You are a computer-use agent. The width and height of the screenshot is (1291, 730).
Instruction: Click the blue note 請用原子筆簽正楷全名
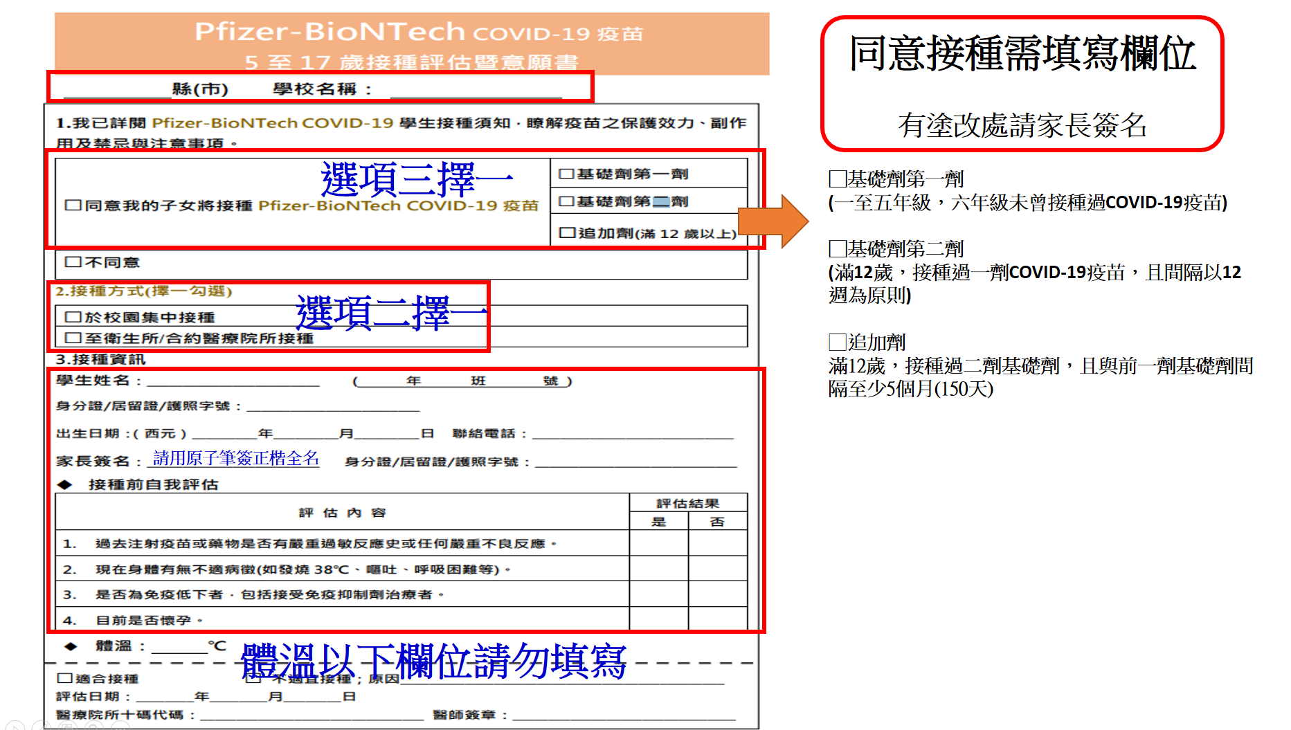(x=236, y=458)
